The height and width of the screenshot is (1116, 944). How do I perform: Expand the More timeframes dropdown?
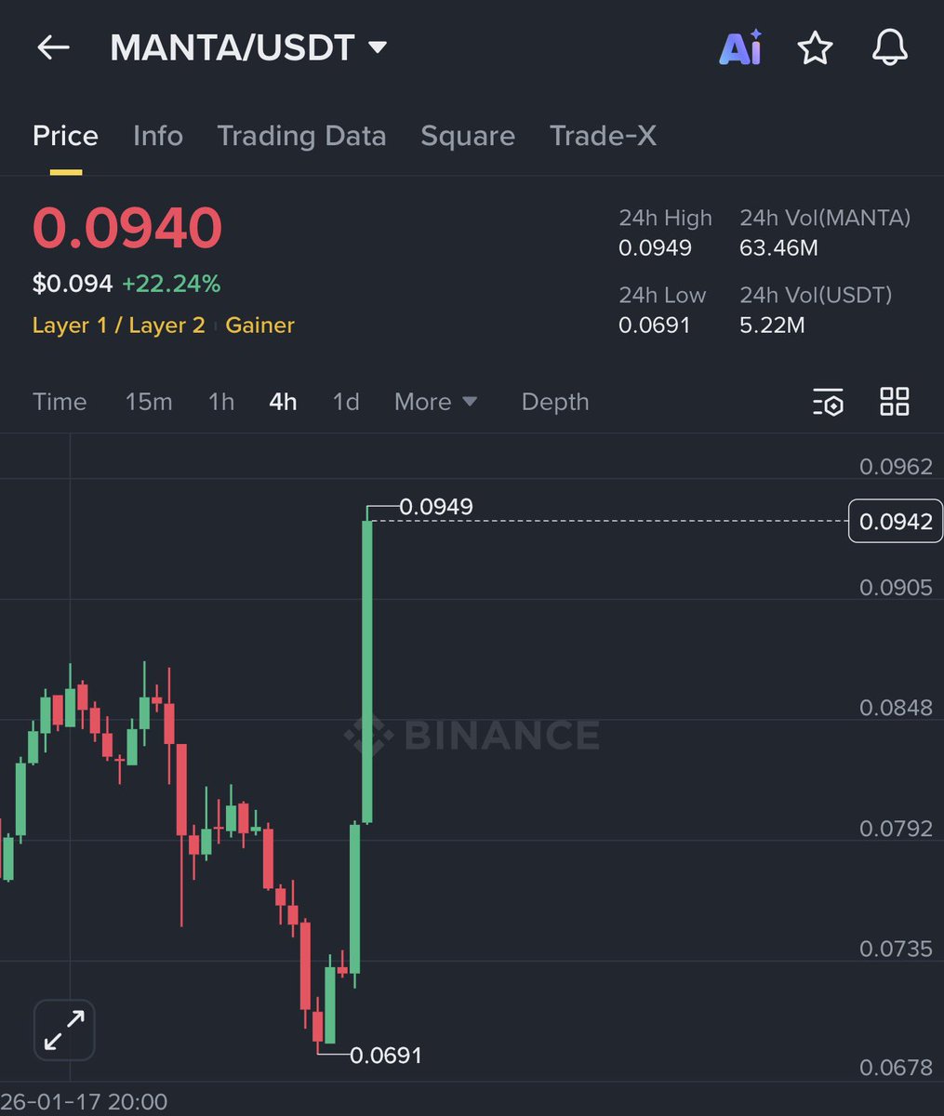pos(435,402)
